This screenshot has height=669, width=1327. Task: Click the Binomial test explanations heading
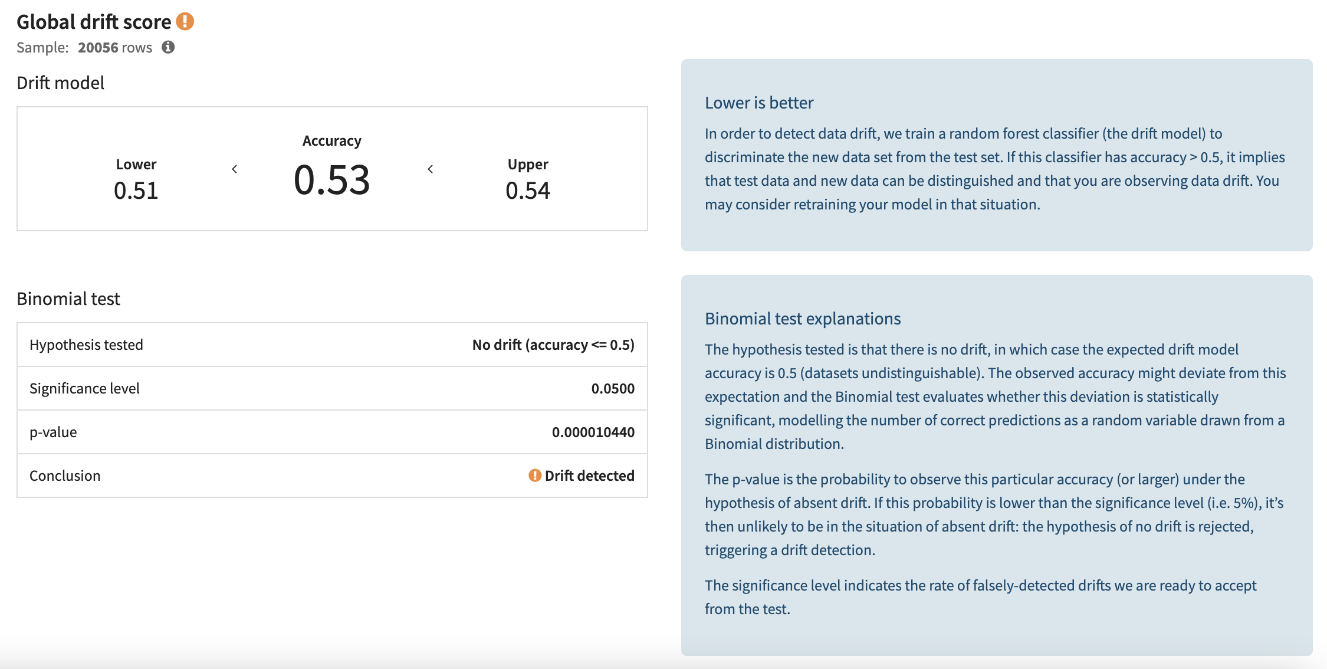(x=803, y=319)
